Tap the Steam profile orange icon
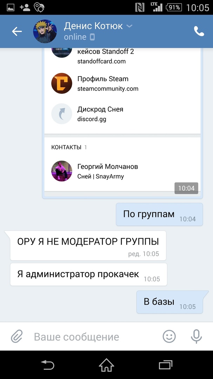 (62, 84)
